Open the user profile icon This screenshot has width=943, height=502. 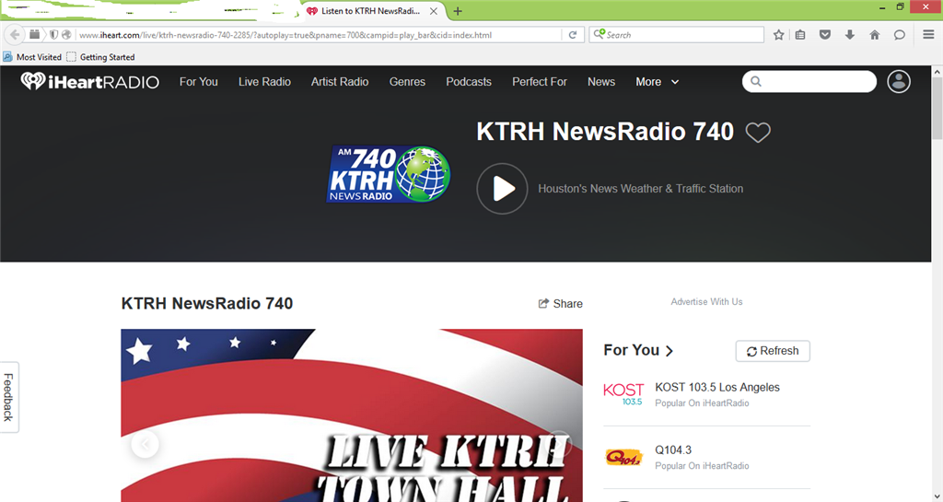tap(899, 82)
